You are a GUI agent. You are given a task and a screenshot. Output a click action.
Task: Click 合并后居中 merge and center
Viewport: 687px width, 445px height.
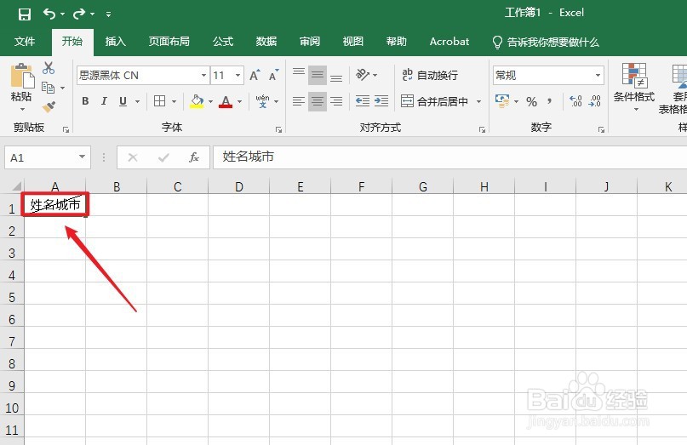click(x=434, y=101)
